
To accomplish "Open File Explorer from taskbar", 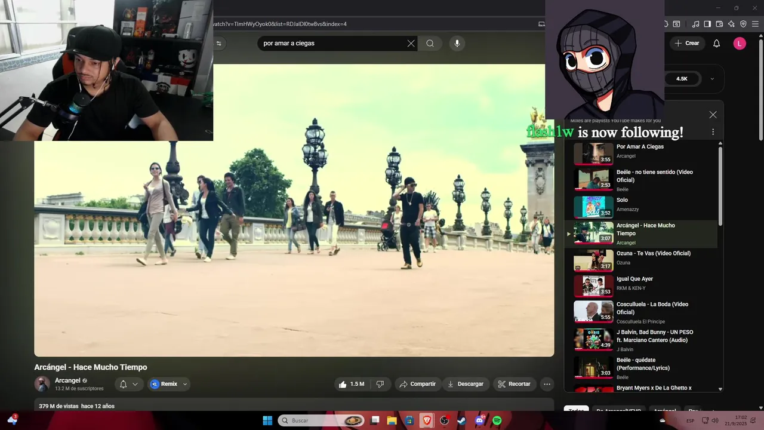I will pyautogui.click(x=392, y=420).
